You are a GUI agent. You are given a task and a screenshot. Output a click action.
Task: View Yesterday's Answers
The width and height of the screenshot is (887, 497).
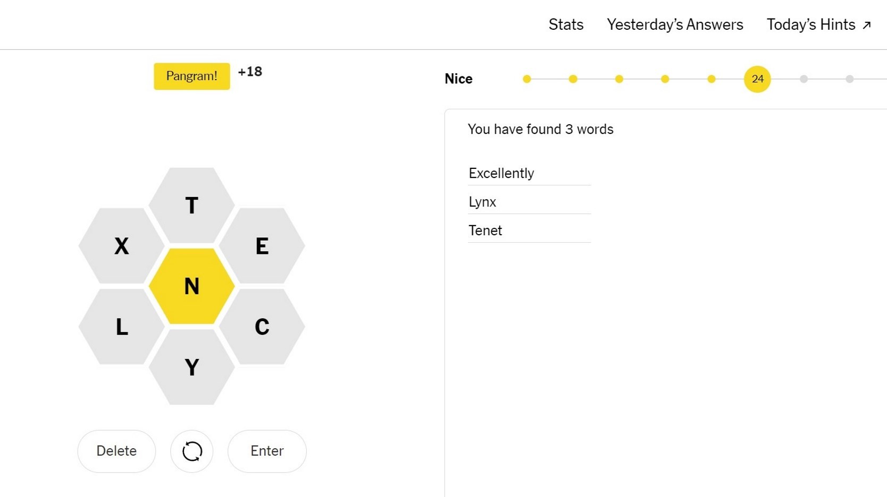(674, 24)
